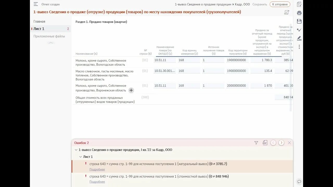Go to next error arrow
Image resolution: width=333 pixels, height=187 pixels.
click(x=281, y=143)
